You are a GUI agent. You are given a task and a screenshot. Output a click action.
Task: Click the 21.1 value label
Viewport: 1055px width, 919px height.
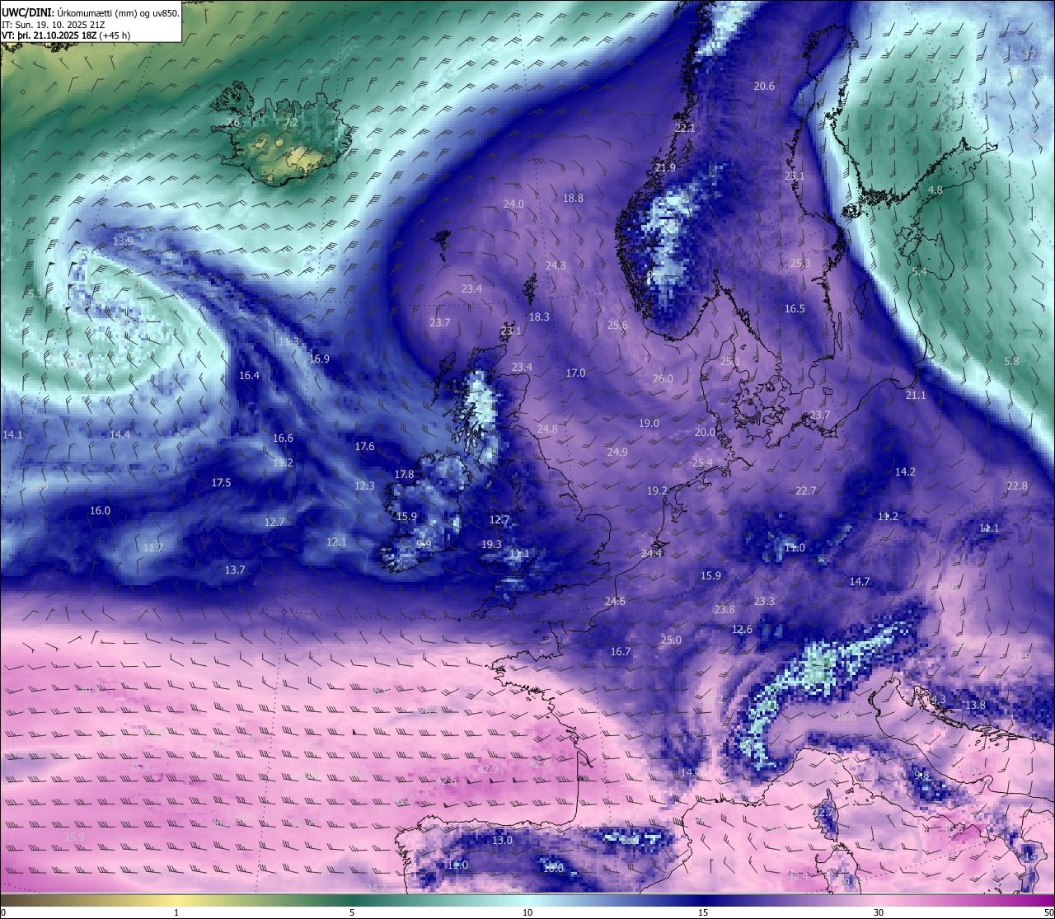click(916, 395)
